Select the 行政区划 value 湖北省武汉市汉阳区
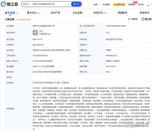Viewport: 152px width, 131px height. tap(114, 39)
